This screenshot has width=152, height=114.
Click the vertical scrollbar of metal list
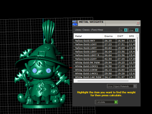tap(137, 44)
